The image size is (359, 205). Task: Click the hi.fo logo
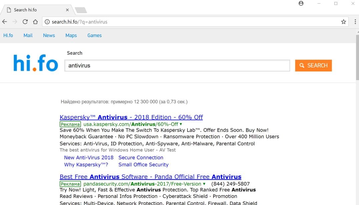[36, 63]
